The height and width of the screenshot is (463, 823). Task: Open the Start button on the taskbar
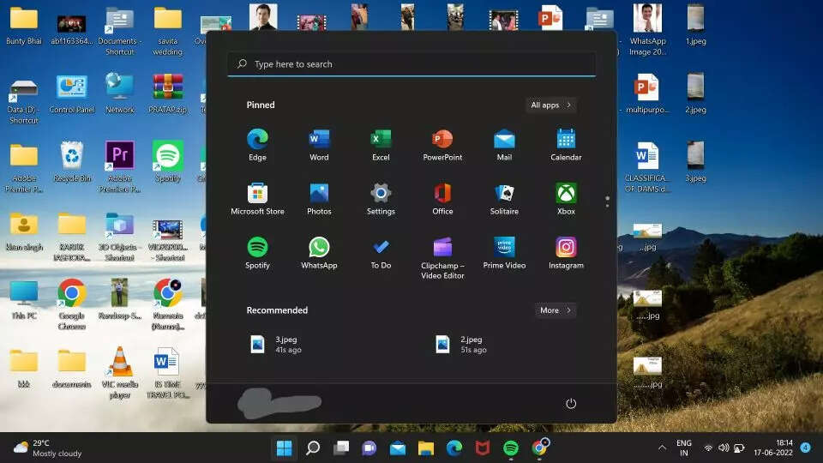point(284,448)
